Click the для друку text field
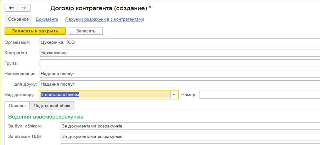Screen dimensions: 320x145 click(180, 84)
